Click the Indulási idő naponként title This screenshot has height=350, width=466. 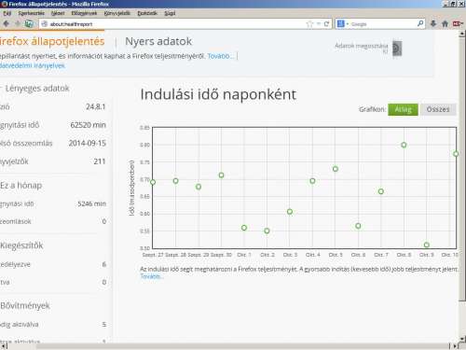click(x=218, y=94)
